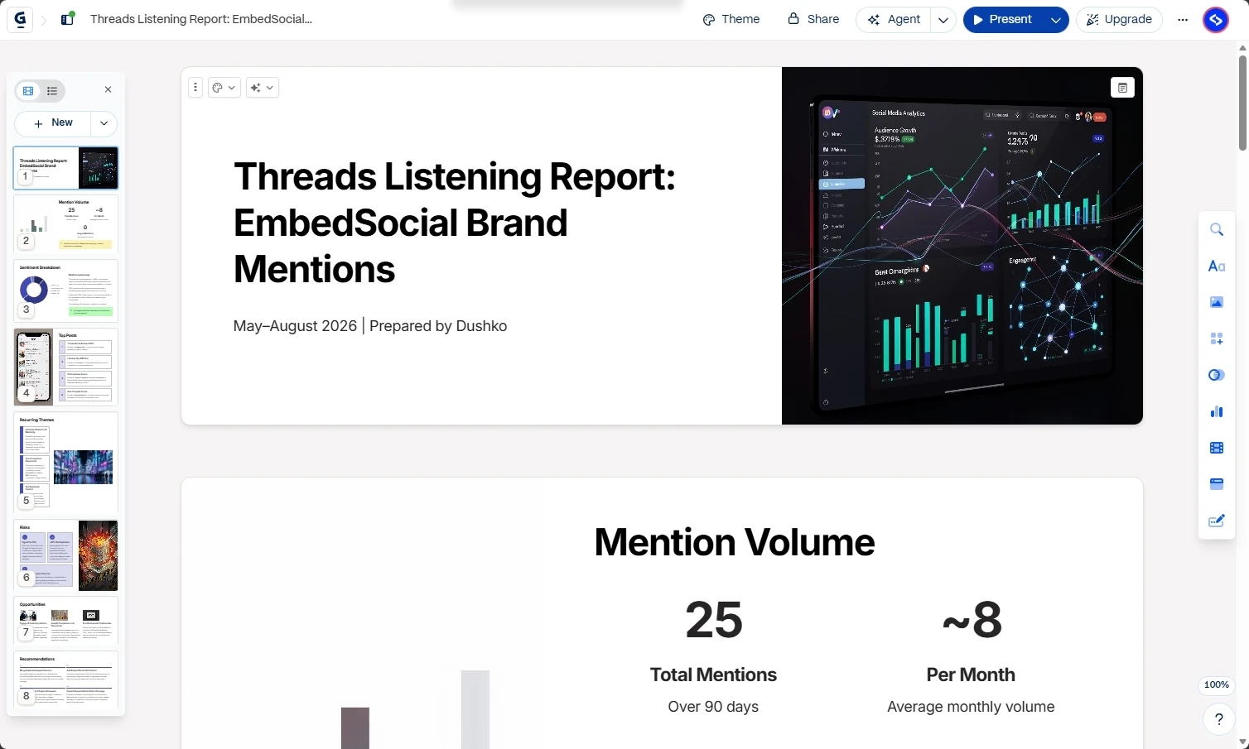This screenshot has width=1249, height=749.
Task: Click the Upgrade button
Action: pos(1119,19)
